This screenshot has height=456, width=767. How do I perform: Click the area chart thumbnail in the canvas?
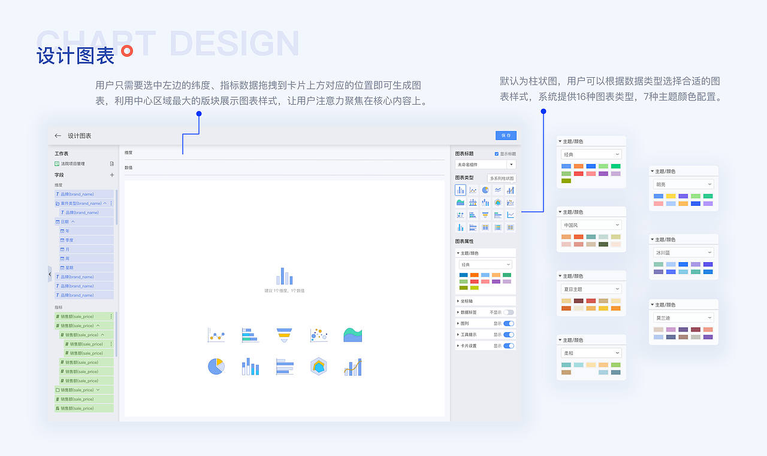[353, 335]
